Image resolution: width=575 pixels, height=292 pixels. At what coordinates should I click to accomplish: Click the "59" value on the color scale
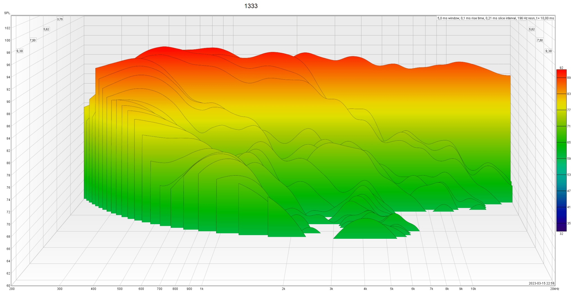tap(569, 159)
